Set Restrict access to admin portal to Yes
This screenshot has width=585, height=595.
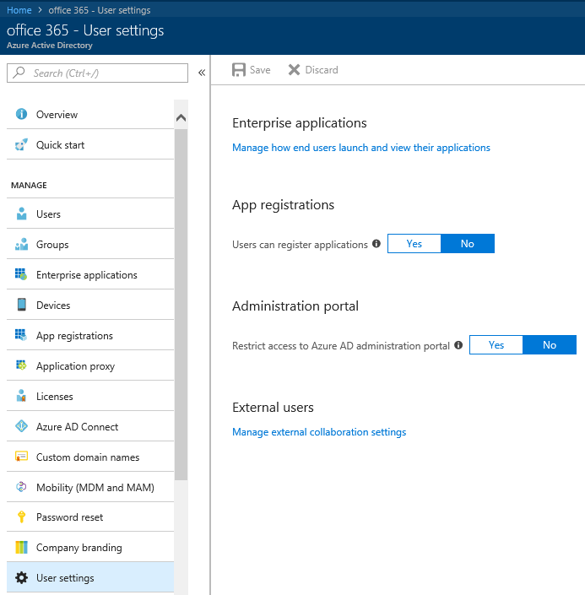click(x=496, y=345)
